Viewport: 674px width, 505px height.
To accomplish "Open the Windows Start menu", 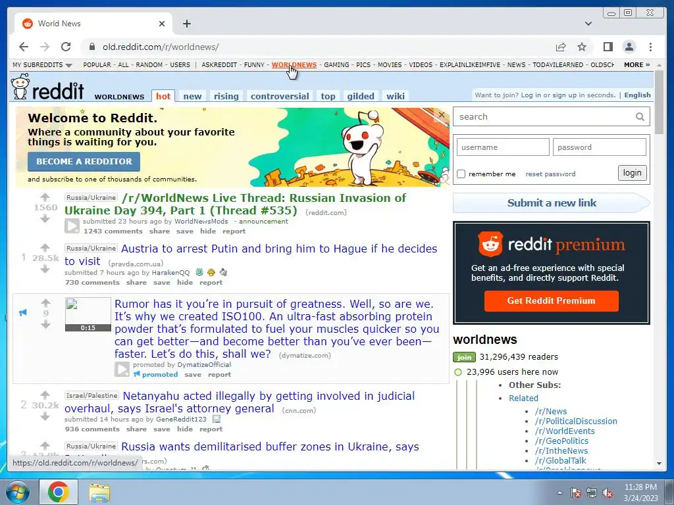I will pyautogui.click(x=17, y=492).
